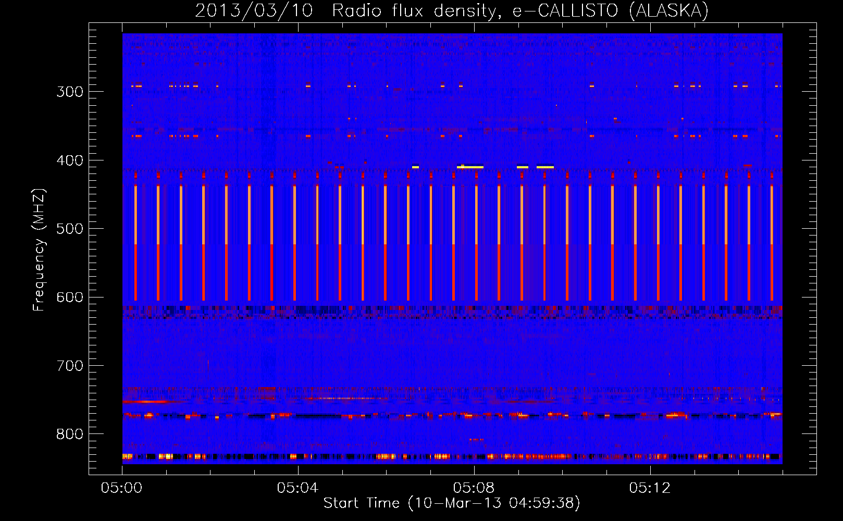Click the 05:00 time tick label
Image resolution: width=843 pixels, height=521 pixels.
point(122,488)
